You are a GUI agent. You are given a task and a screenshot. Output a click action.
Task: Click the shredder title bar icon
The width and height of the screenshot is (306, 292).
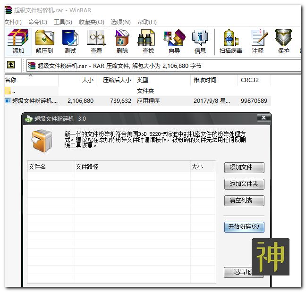pyautogui.click(x=29, y=118)
